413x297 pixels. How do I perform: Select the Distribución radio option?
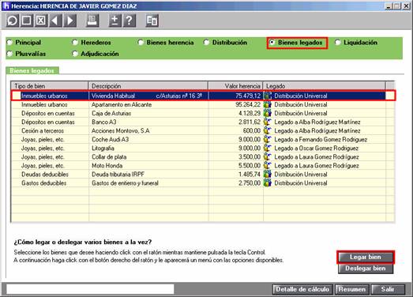(x=207, y=43)
